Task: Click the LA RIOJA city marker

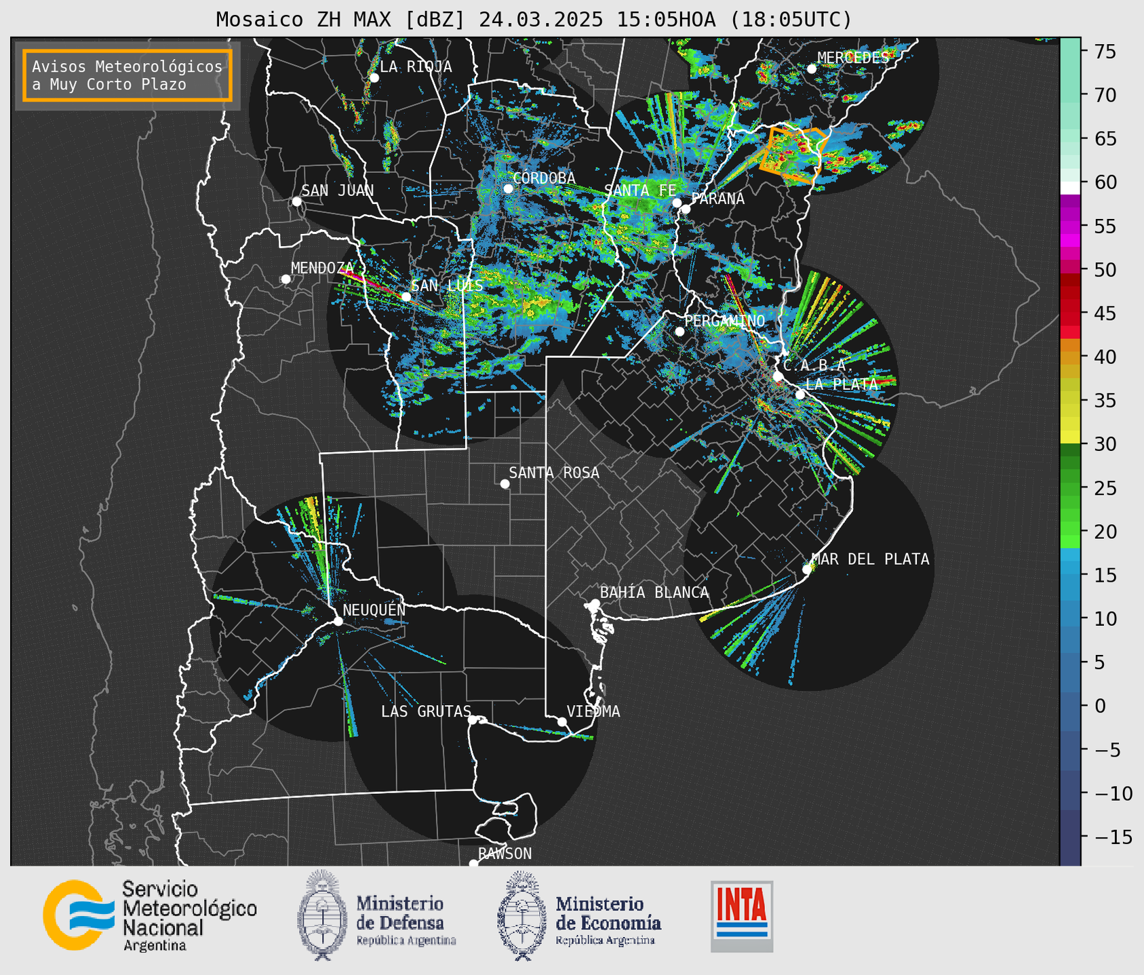Action: (x=374, y=78)
